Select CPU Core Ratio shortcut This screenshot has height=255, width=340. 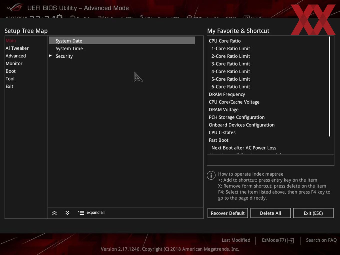(x=224, y=41)
